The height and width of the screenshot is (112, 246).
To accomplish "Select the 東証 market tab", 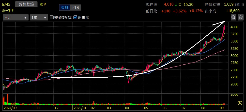I will click(64, 8).
